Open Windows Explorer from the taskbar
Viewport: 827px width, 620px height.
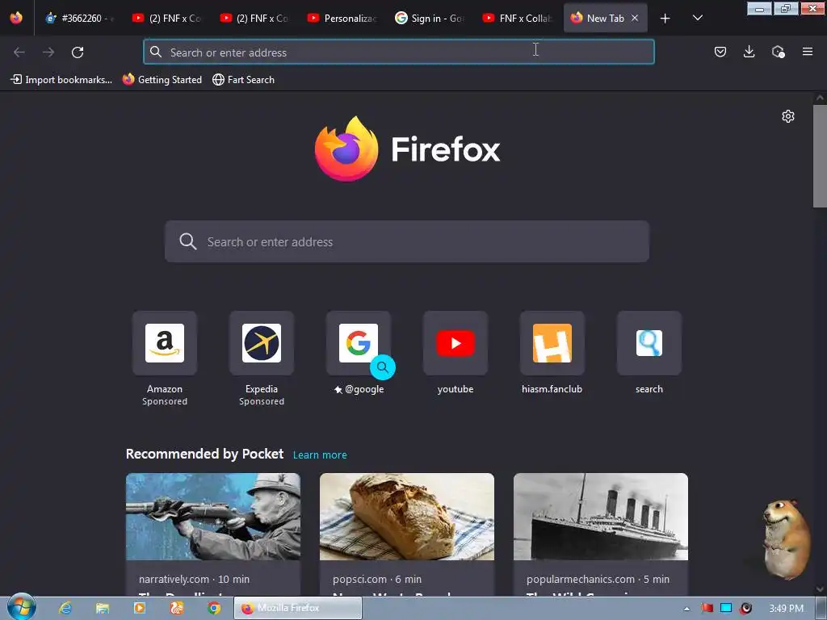(x=102, y=608)
